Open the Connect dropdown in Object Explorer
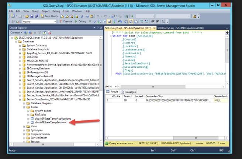242x159 pixels. tap(16, 33)
